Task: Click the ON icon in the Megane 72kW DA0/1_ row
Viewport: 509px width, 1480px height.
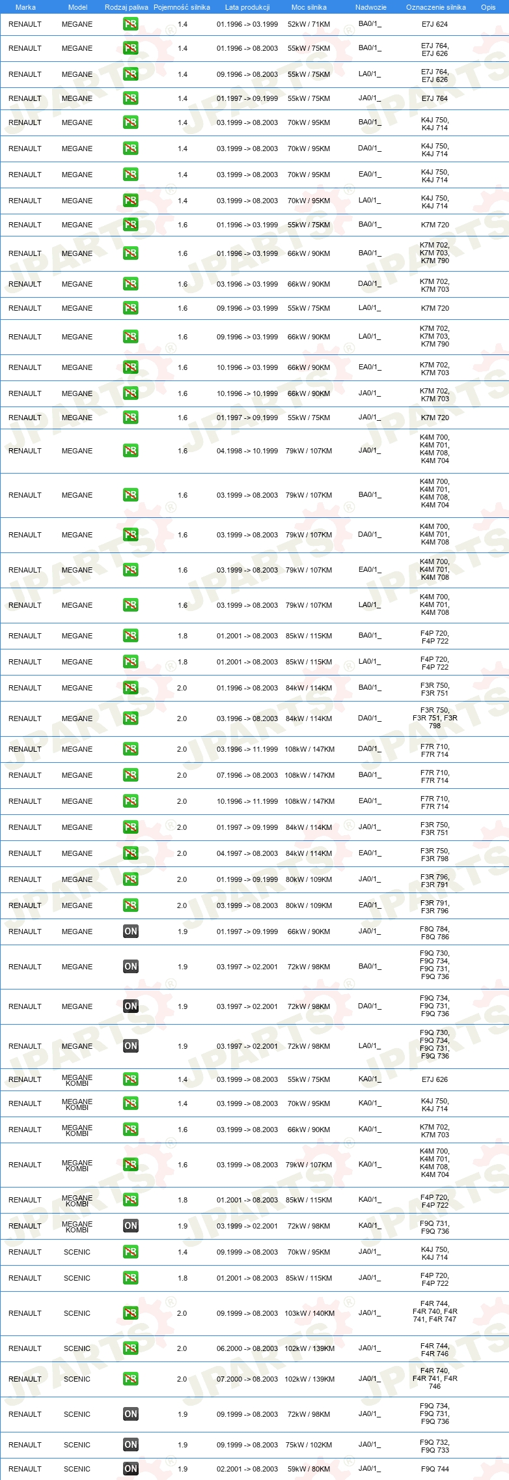Action: (x=130, y=1006)
